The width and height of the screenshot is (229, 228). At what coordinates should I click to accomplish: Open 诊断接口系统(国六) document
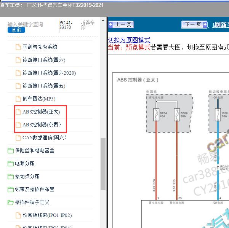pyautogui.click(x=44, y=60)
